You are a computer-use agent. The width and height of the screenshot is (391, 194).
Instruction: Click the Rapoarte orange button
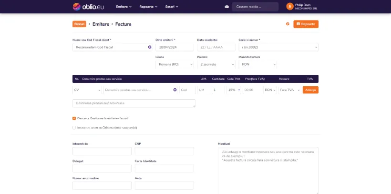[x=306, y=24]
